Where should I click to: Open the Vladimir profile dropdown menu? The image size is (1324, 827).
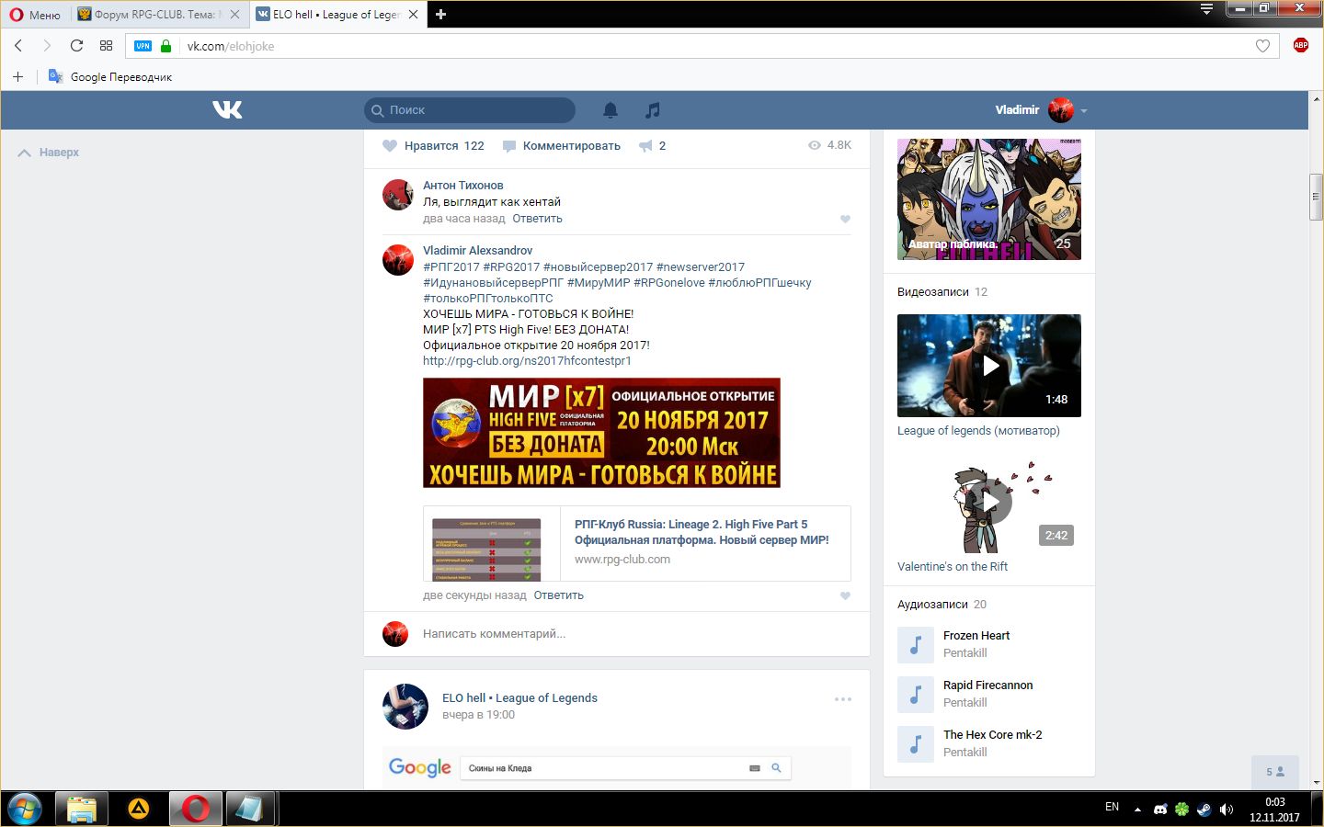pos(1041,110)
